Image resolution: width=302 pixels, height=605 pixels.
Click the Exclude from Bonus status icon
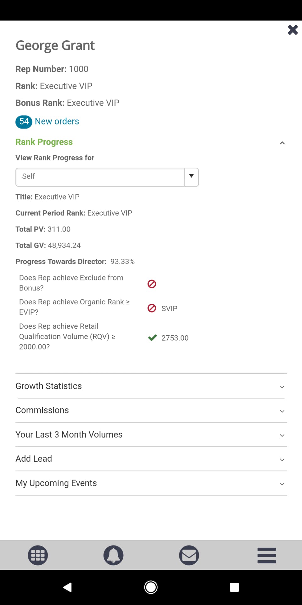point(152,284)
